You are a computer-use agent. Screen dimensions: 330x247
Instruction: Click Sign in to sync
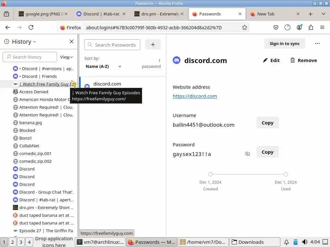click(x=285, y=43)
